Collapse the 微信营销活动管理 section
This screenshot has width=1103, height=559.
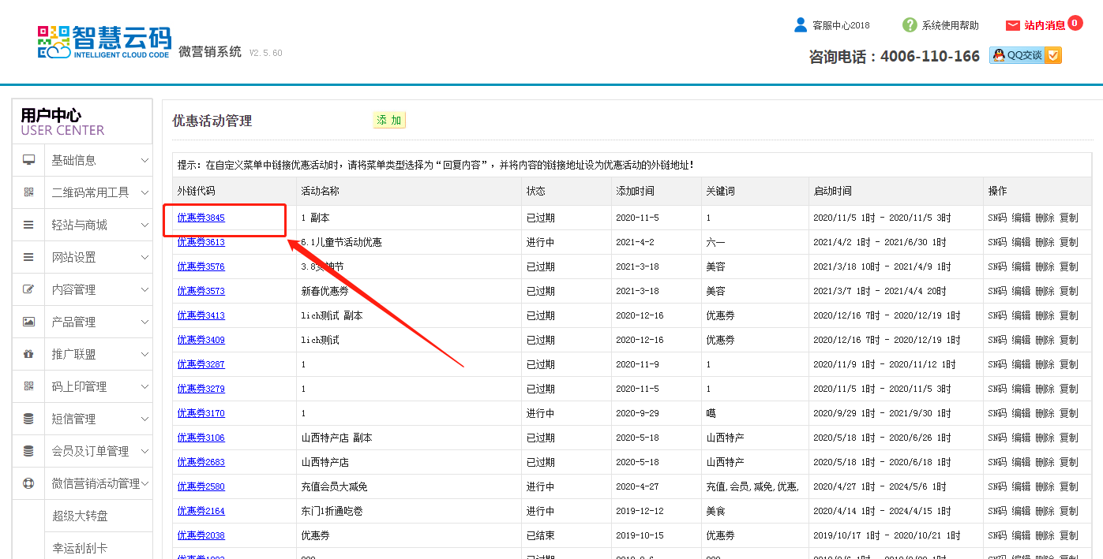pyautogui.click(x=144, y=483)
